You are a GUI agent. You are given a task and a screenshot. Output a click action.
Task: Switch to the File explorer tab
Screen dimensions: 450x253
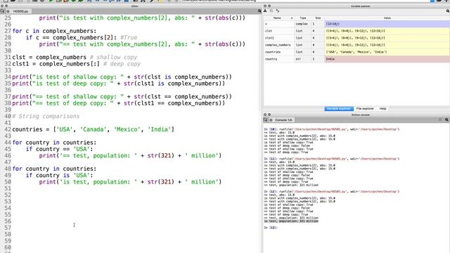[x=365, y=109]
